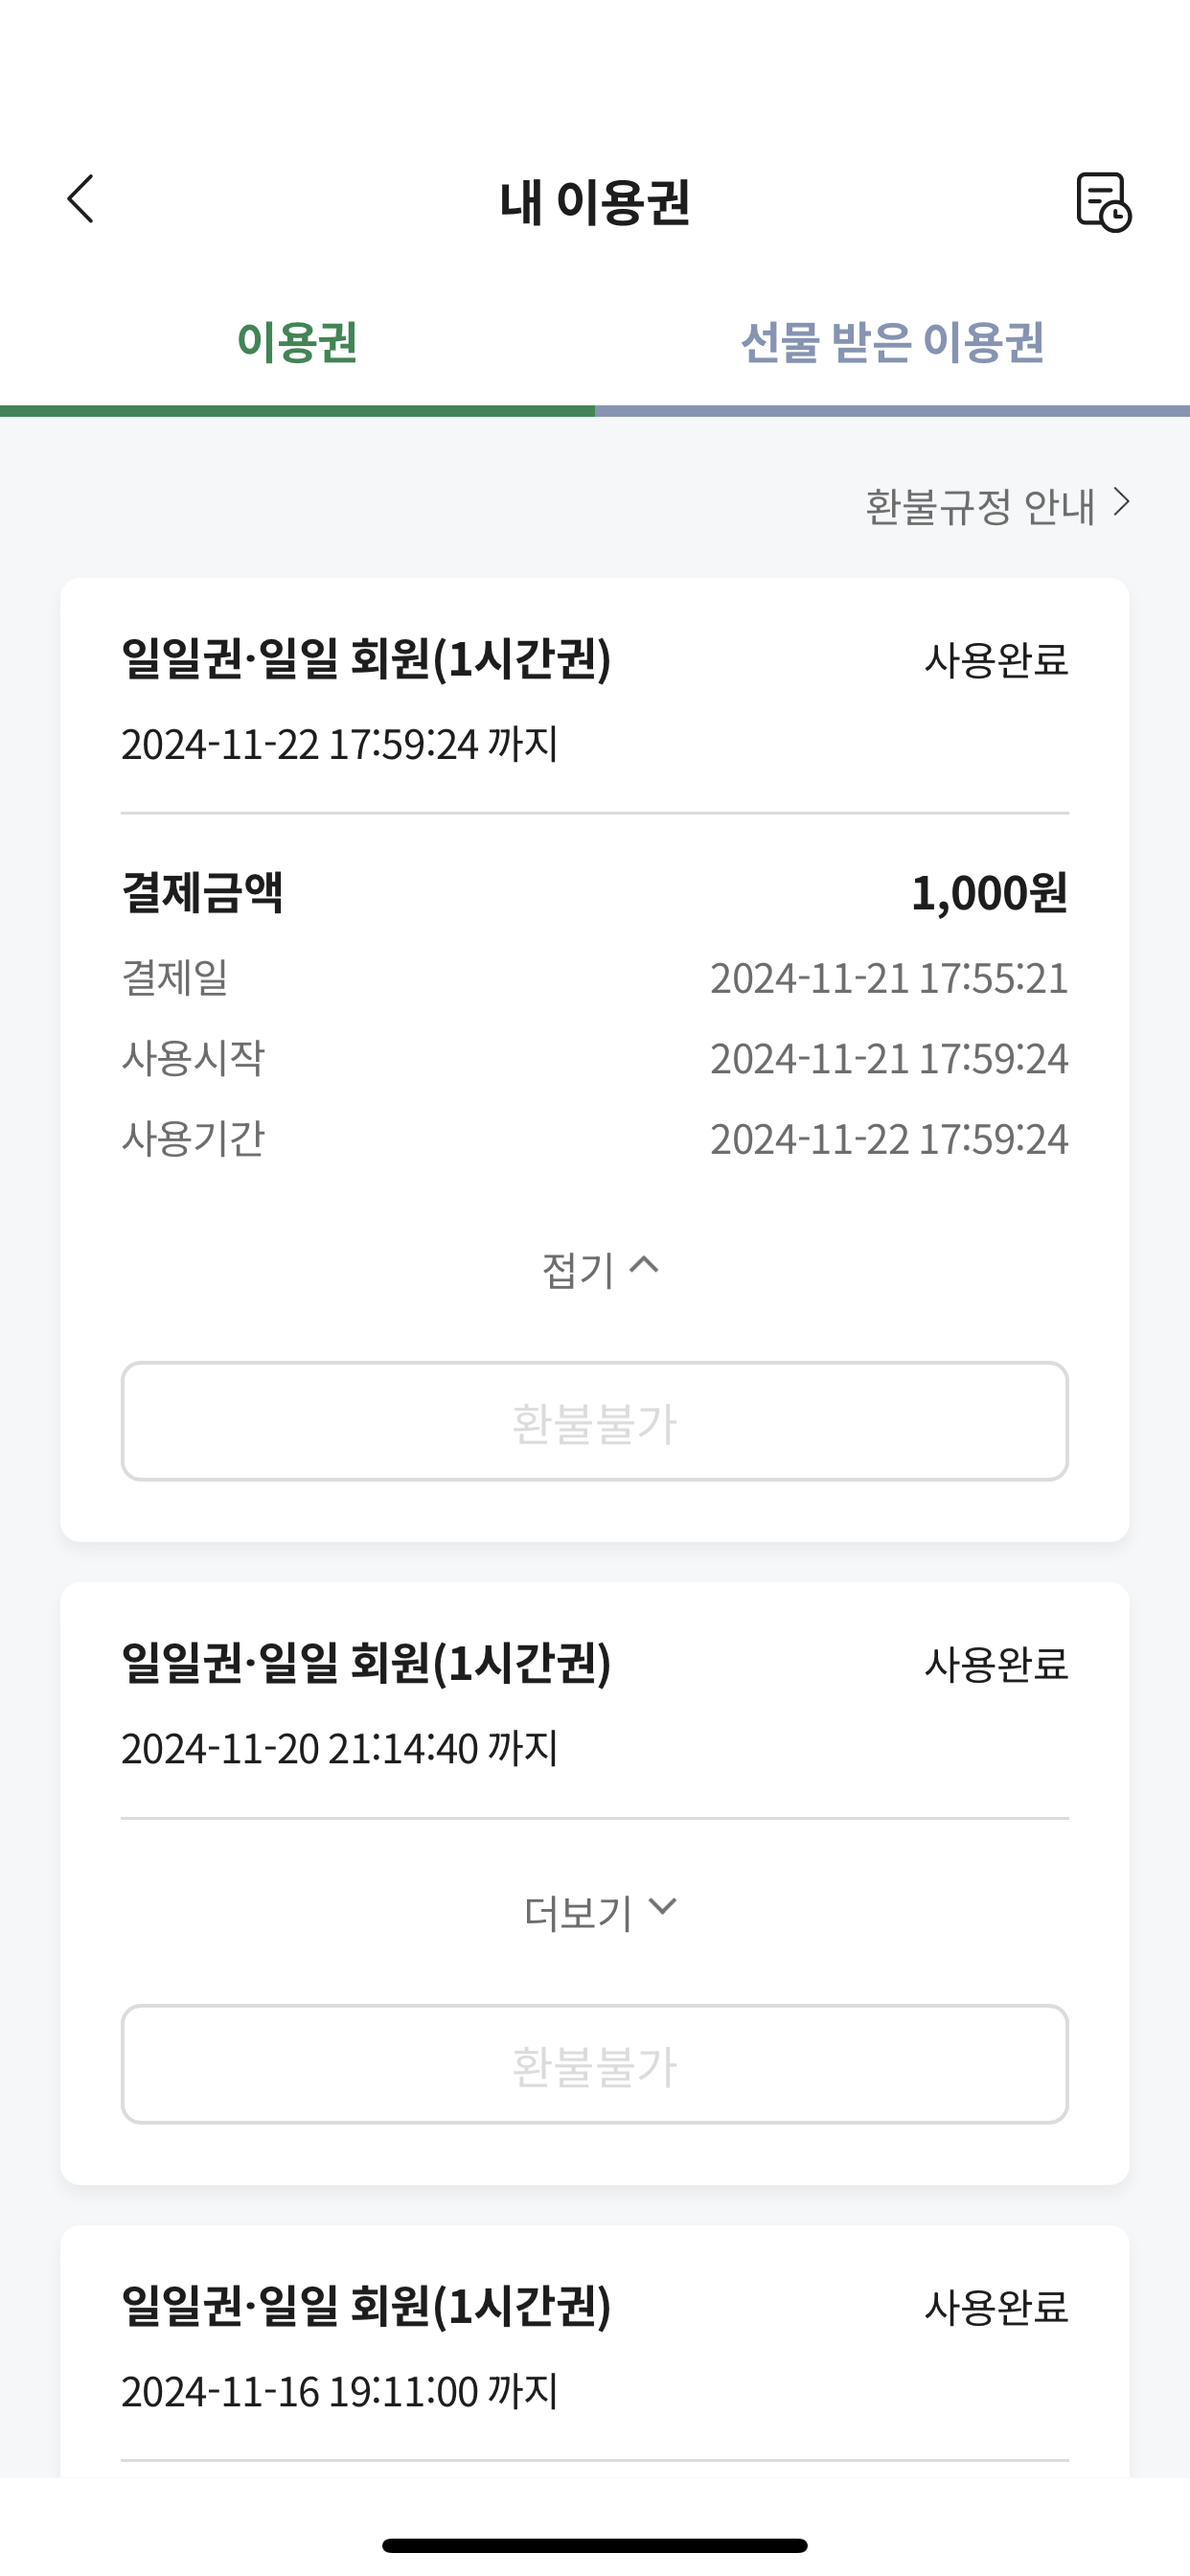1190x2576 pixels.
Task: Collapse details with the 접기 control
Action: (599, 1269)
